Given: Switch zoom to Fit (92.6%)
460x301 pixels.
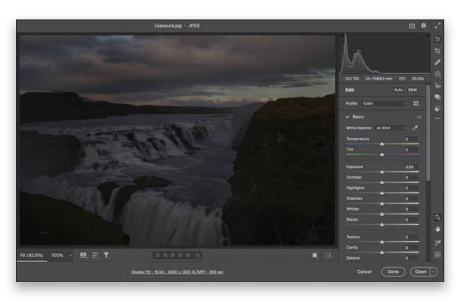Looking at the screenshot, I should (x=32, y=255).
